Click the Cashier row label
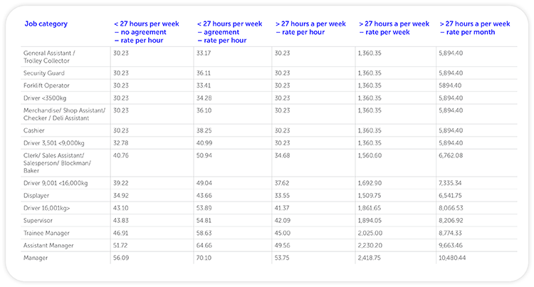The image size is (534, 287). [x=35, y=130]
